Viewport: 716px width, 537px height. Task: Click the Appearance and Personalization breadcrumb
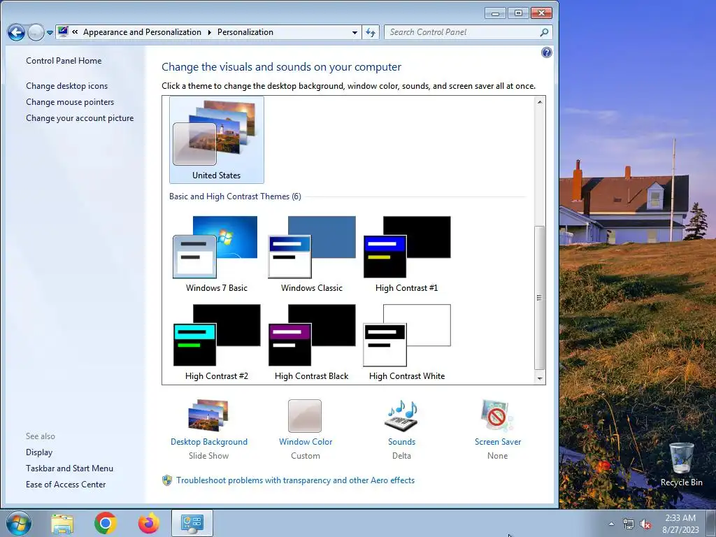coord(142,32)
